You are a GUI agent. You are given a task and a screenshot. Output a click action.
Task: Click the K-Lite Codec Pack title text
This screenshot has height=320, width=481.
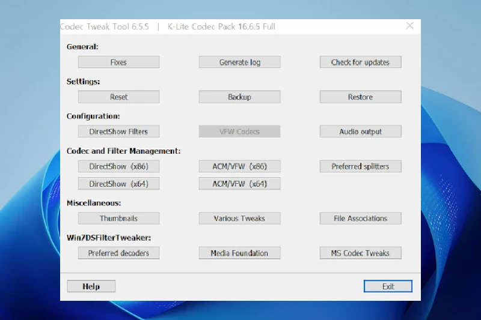pos(221,26)
